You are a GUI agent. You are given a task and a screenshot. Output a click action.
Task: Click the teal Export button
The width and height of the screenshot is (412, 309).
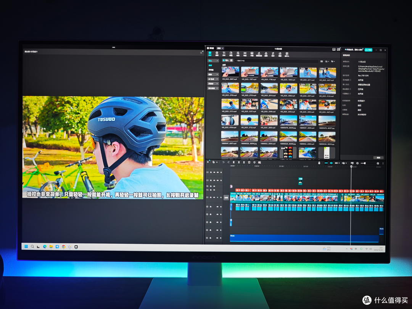tap(369, 50)
